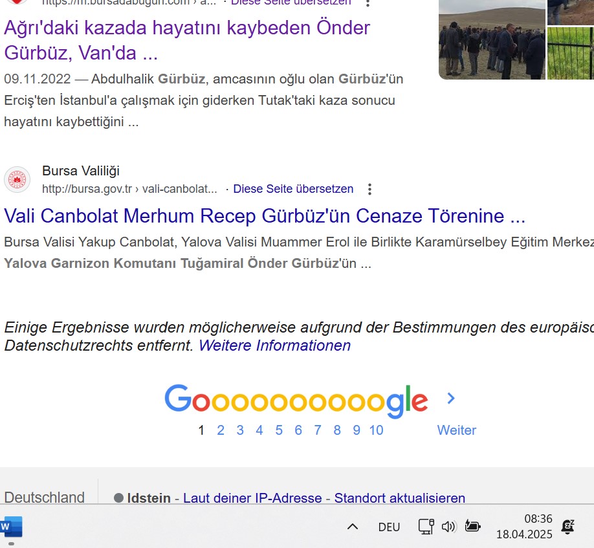Go to results page 10

[376, 430]
